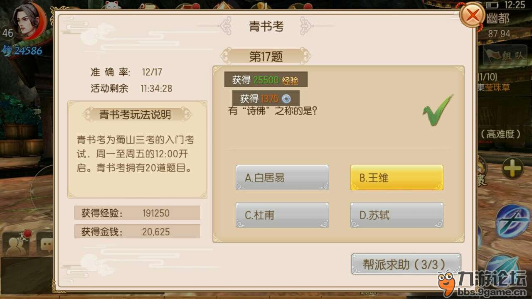Click the 帮派求助 (3/3) button
Viewport: 532px width, 299px height.
click(x=406, y=264)
